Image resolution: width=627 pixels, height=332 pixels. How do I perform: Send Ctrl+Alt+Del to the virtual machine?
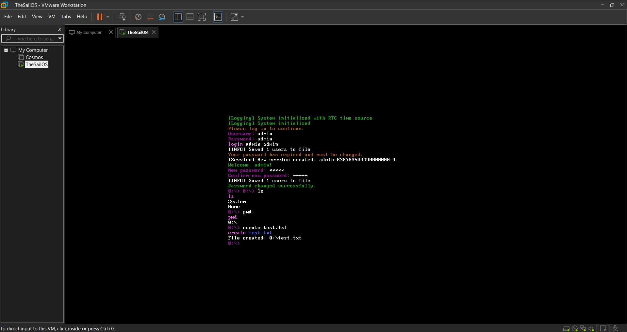122,17
